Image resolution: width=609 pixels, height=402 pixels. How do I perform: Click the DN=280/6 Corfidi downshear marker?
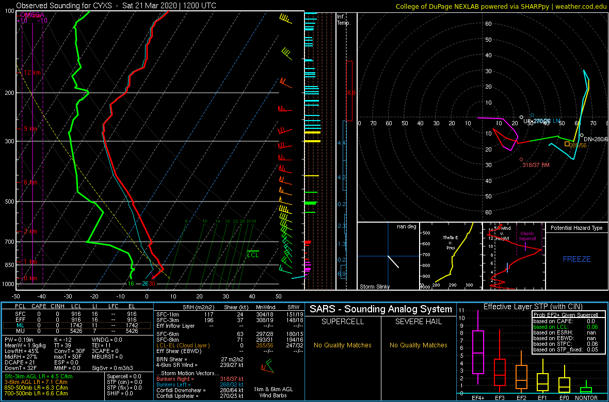point(582,136)
